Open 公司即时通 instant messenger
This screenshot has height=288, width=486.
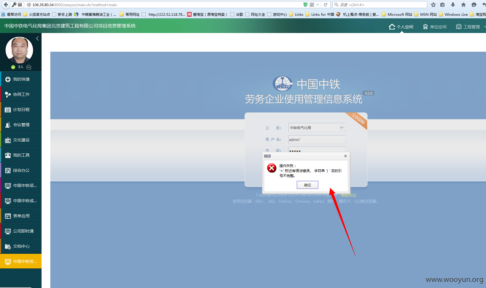click(x=21, y=231)
